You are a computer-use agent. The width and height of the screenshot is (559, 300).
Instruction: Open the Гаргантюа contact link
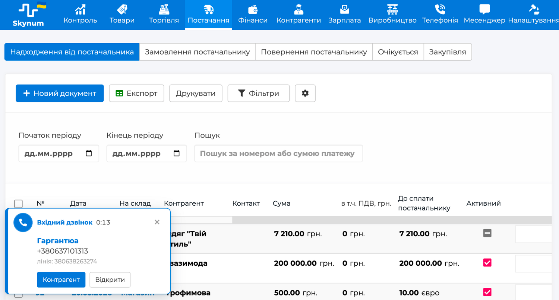[x=58, y=241]
